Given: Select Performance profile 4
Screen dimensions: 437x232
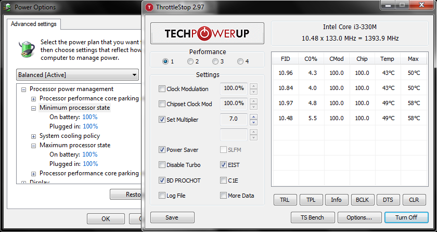Looking at the screenshot, I should click(x=240, y=61).
